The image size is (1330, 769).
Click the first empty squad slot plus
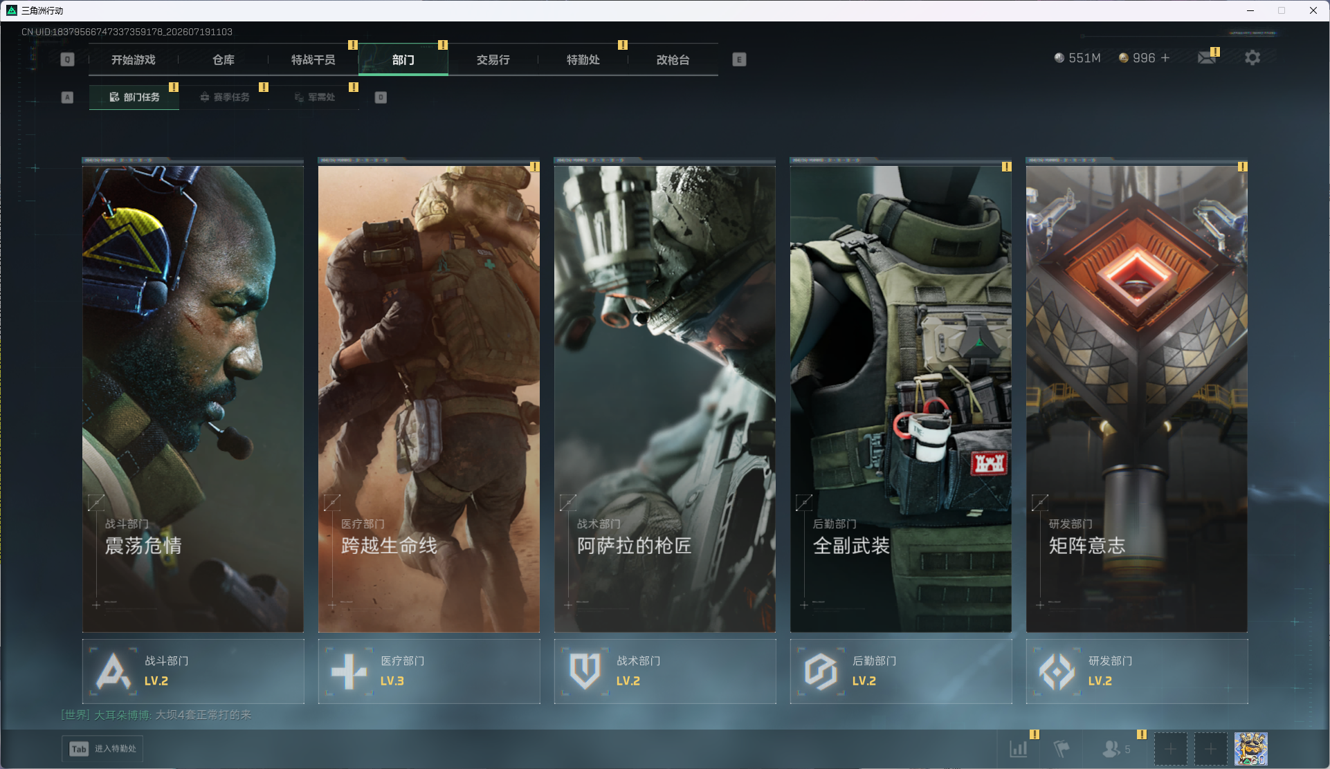click(x=1171, y=749)
